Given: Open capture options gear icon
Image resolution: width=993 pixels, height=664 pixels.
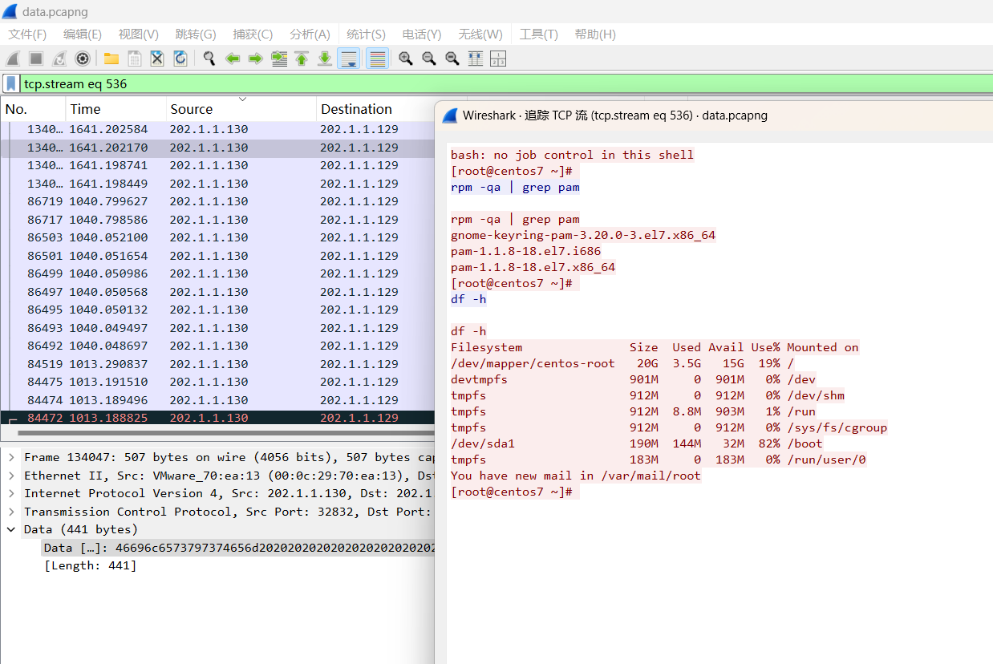Looking at the screenshot, I should tap(83, 59).
